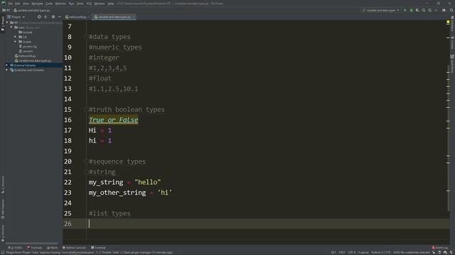The height and width of the screenshot is (255, 455).
Task: Click the 'True or False' text on line 16
Action: 114,120
